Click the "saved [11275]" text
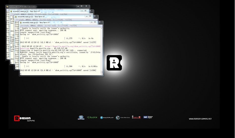This screenshot has width=235, height=138. tap(90, 42)
